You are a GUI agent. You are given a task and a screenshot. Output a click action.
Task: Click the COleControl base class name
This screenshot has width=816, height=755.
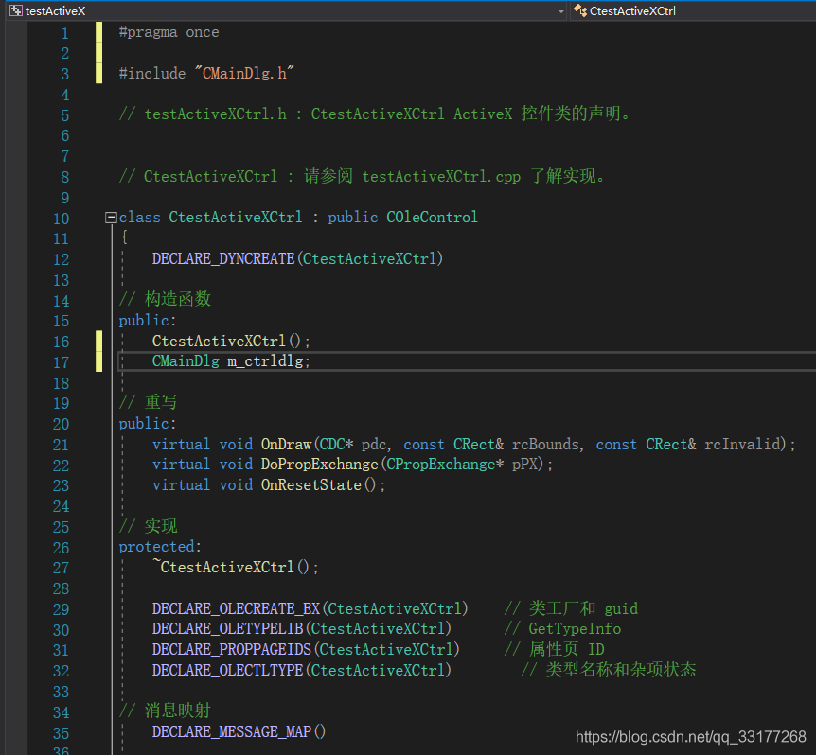[x=432, y=218]
